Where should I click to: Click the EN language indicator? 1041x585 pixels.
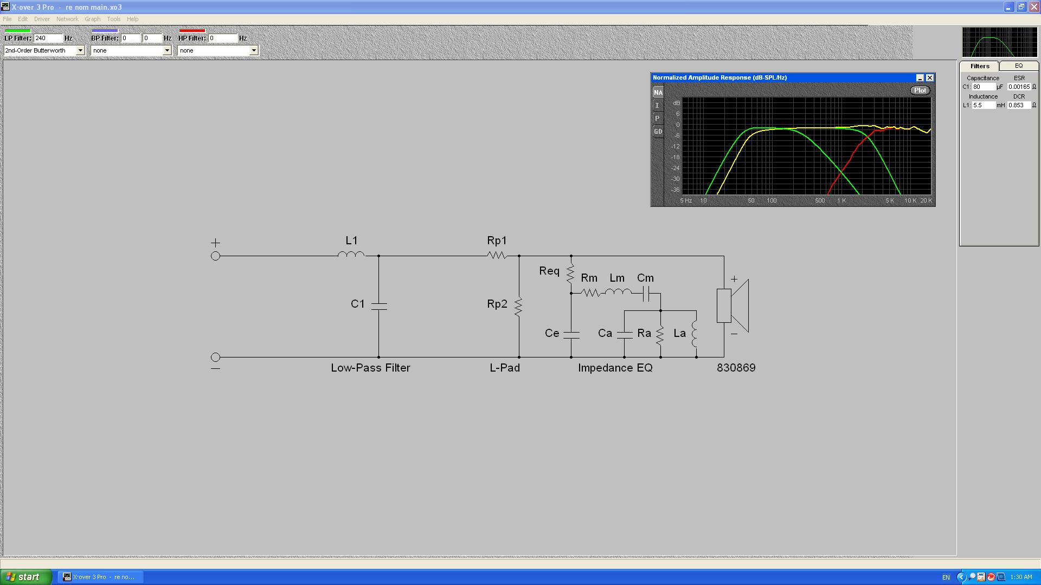click(946, 577)
